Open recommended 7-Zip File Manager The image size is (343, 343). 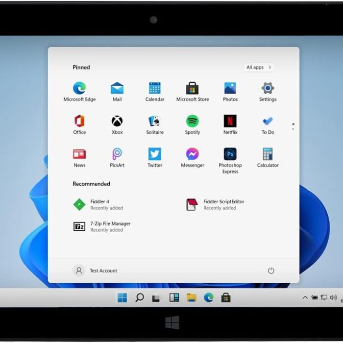pyautogui.click(x=102, y=226)
